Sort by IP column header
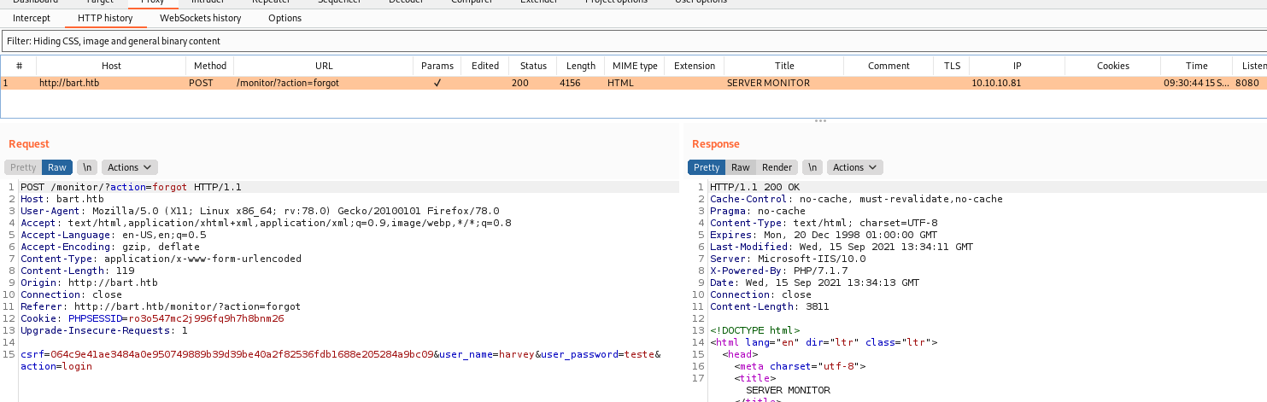The height and width of the screenshot is (402, 1267). pyautogui.click(x=1017, y=66)
